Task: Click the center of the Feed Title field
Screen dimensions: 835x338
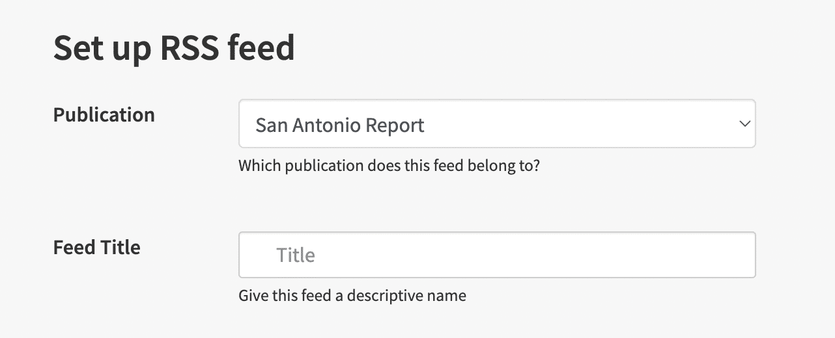Action: [x=497, y=255]
